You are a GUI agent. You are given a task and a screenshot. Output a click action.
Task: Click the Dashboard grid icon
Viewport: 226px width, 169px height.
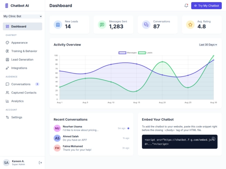(x=8, y=26)
